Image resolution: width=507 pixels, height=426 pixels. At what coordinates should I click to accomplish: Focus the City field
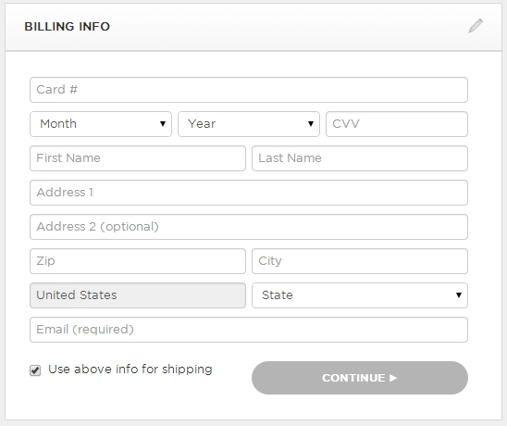point(360,261)
